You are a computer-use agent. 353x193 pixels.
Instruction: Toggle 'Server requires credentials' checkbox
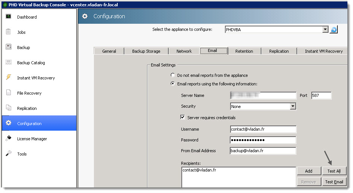(182, 117)
